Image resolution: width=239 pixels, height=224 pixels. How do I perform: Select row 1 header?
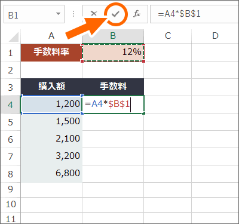click(10, 53)
